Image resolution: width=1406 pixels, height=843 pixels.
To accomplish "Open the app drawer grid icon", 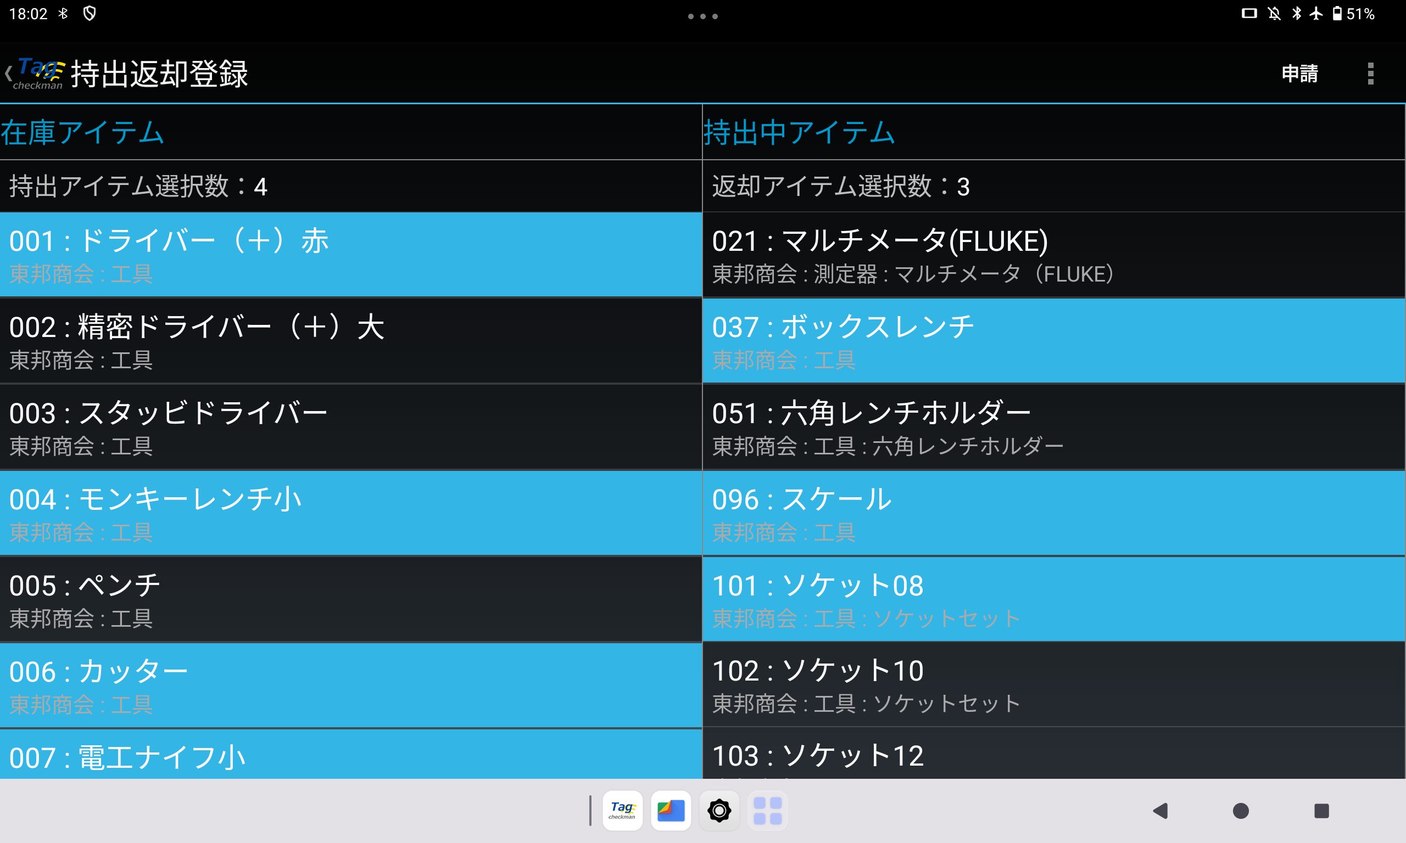I will 767,811.
